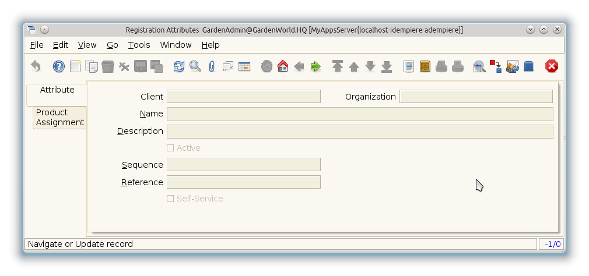
Task: Switch to the Product Assignment tab
Action: tap(59, 118)
